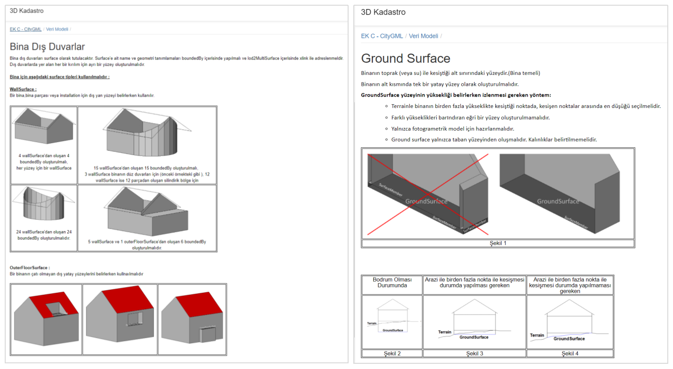This screenshot has width=673, height=369.
Task: Click the Bina Dış Duvarlar heading
Action: click(47, 46)
